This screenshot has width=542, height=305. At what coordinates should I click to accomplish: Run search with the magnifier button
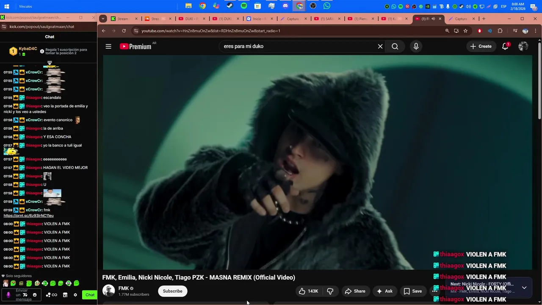click(x=395, y=47)
